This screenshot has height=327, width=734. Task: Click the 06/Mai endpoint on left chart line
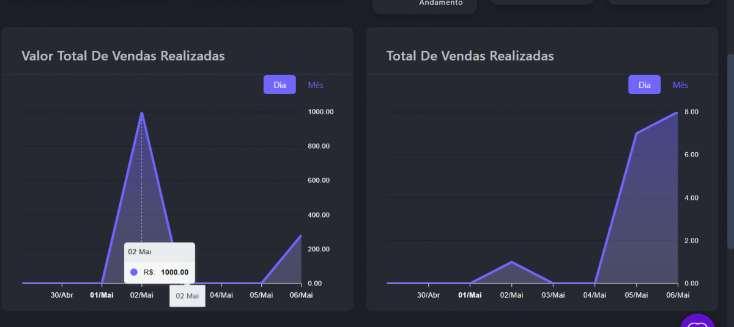[x=300, y=235]
